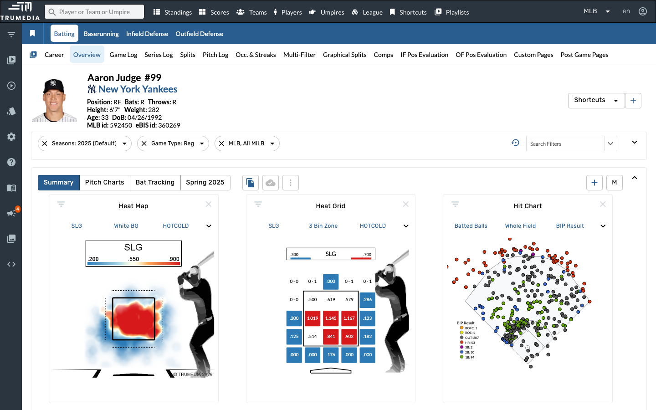Expand Heat Grid options chevron
This screenshot has height=410, width=656.
pos(406,226)
